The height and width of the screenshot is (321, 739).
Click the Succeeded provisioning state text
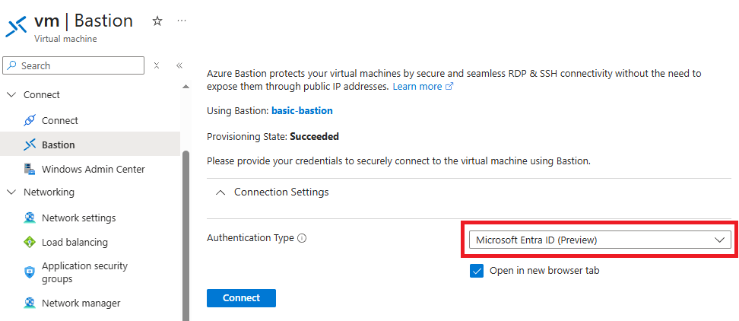click(x=314, y=137)
